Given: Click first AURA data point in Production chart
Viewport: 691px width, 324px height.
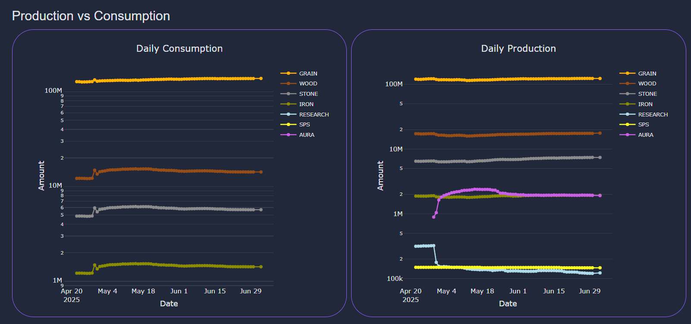Looking at the screenshot, I should (x=433, y=217).
